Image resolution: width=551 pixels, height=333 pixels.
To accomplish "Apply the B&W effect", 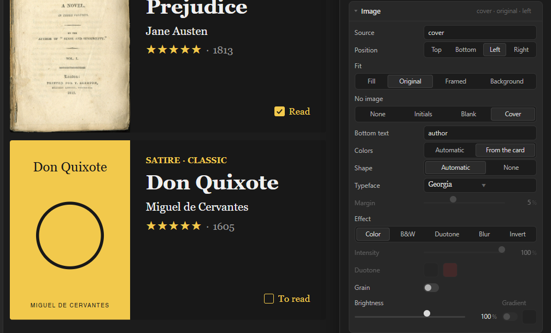I will [x=408, y=234].
